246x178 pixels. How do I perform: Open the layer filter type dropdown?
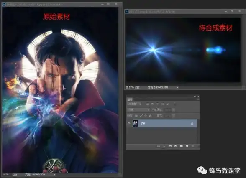coord(135,104)
